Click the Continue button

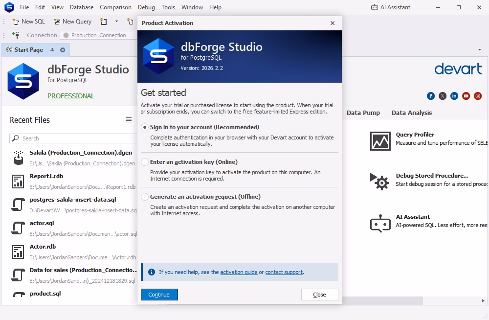click(x=159, y=295)
